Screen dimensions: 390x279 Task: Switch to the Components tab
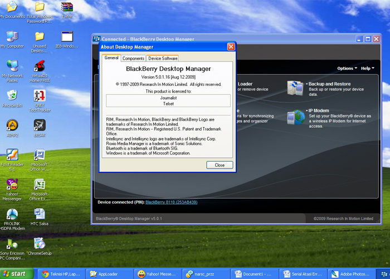tap(133, 58)
